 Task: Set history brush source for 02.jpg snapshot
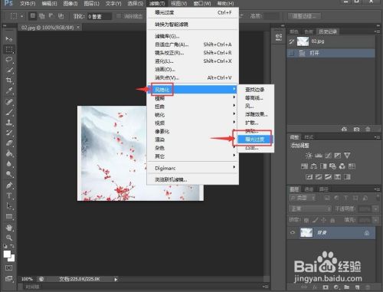click(x=291, y=41)
